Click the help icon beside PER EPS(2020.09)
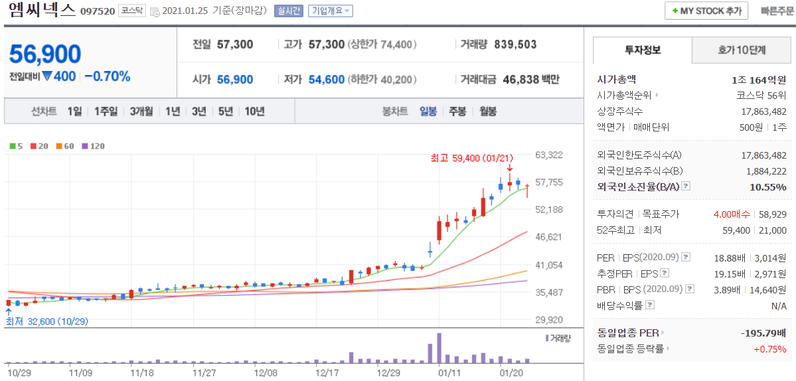Viewport: 796px width, 381px height. [x=686, y=258]
